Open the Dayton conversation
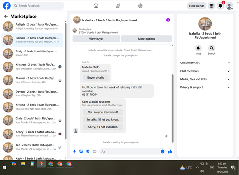This screenshot has height=175, width=239. tap(32, 93)
